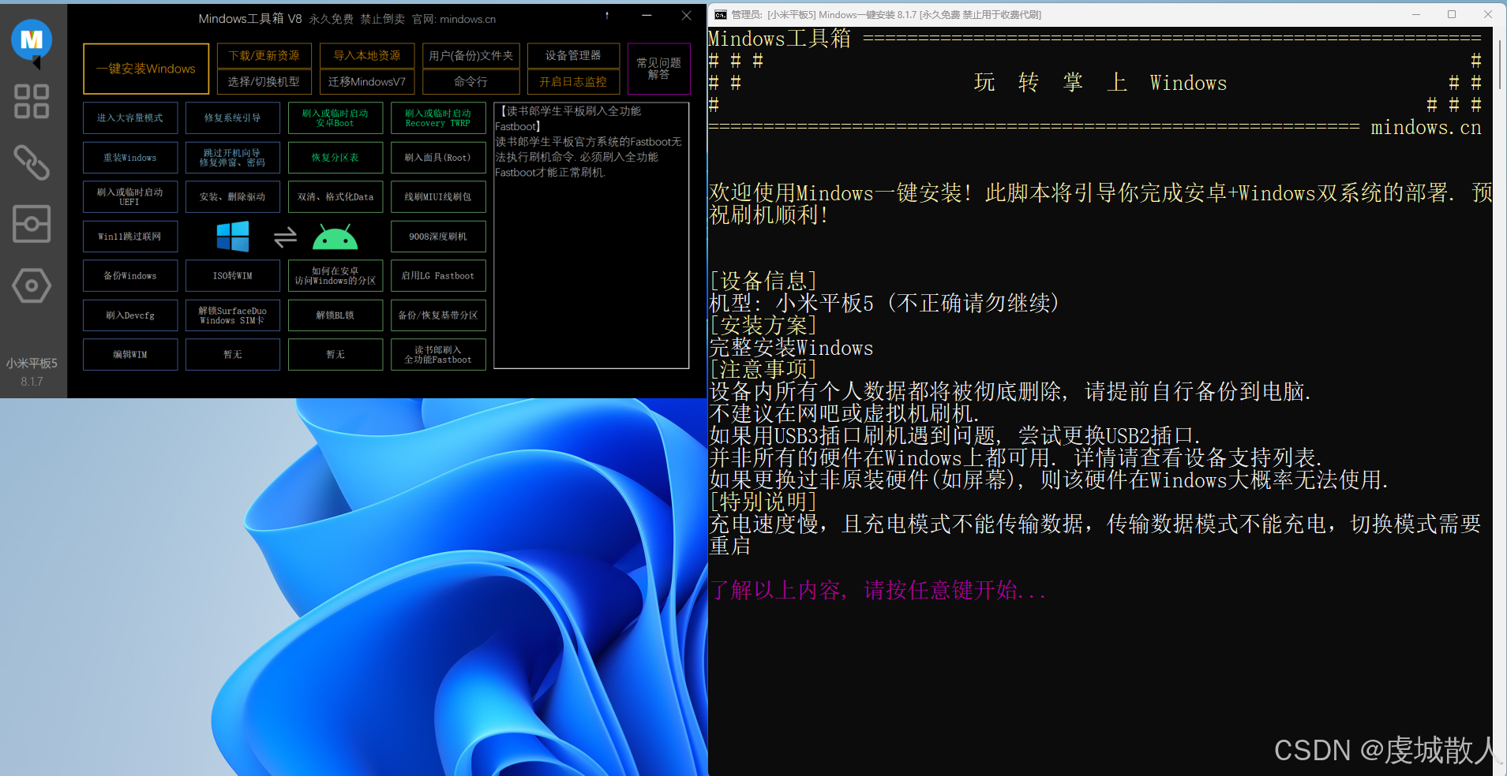
Task: Click 刷入面具(Root)
Action: (x=438, y=158)
